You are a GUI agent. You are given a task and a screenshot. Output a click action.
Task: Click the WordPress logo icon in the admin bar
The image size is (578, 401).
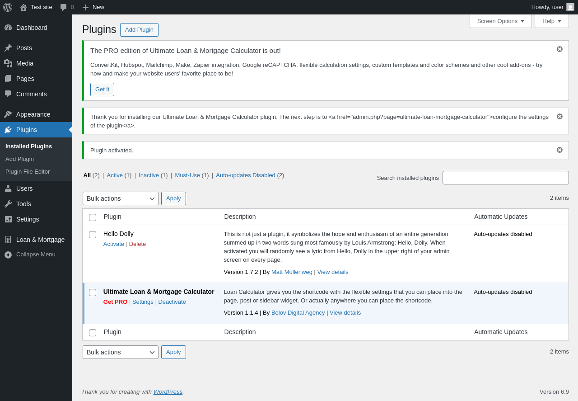pyautogui.click(x=8, y=7)
